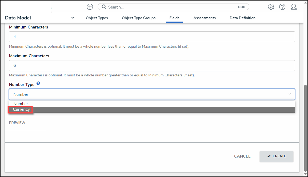This screenshot has width=308, height=177.
Task: Choose the Number option in the list
Action: [x=21, y=104]
